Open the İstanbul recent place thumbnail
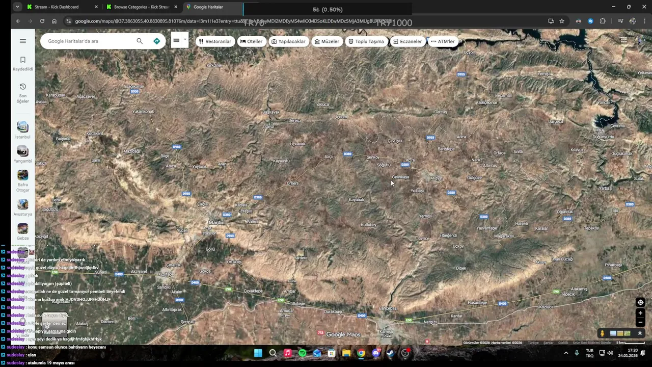 coord(22,130)
